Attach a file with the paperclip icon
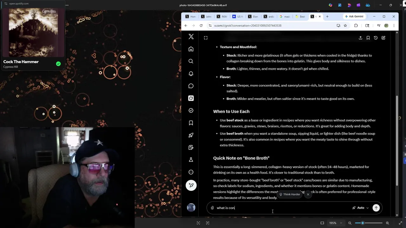 click(212, 208)
